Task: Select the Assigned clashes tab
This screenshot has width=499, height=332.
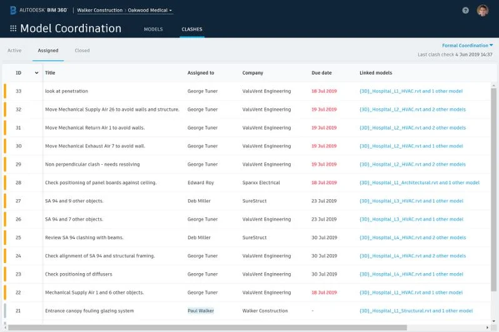Action: [x=48, y=50]
